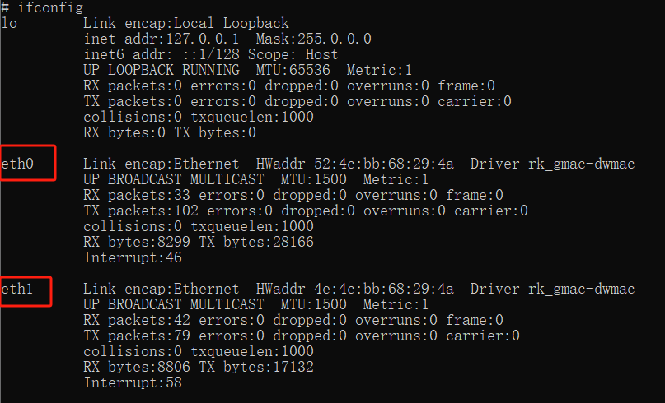Click loopback inet addr 127.0.0.1
Viewport: 665px width, 403px height.
click(162, 39)
